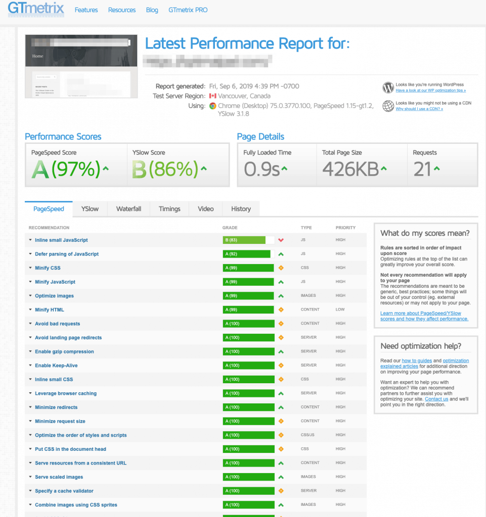Switch to the YSlow tab

(90, 209)
